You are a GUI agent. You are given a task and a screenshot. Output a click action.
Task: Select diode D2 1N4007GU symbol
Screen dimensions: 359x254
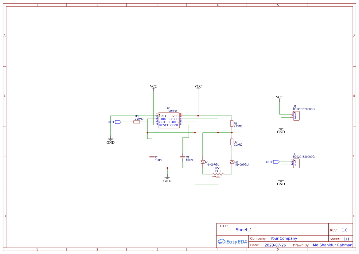pyautogui.click(x=232, y=161)
